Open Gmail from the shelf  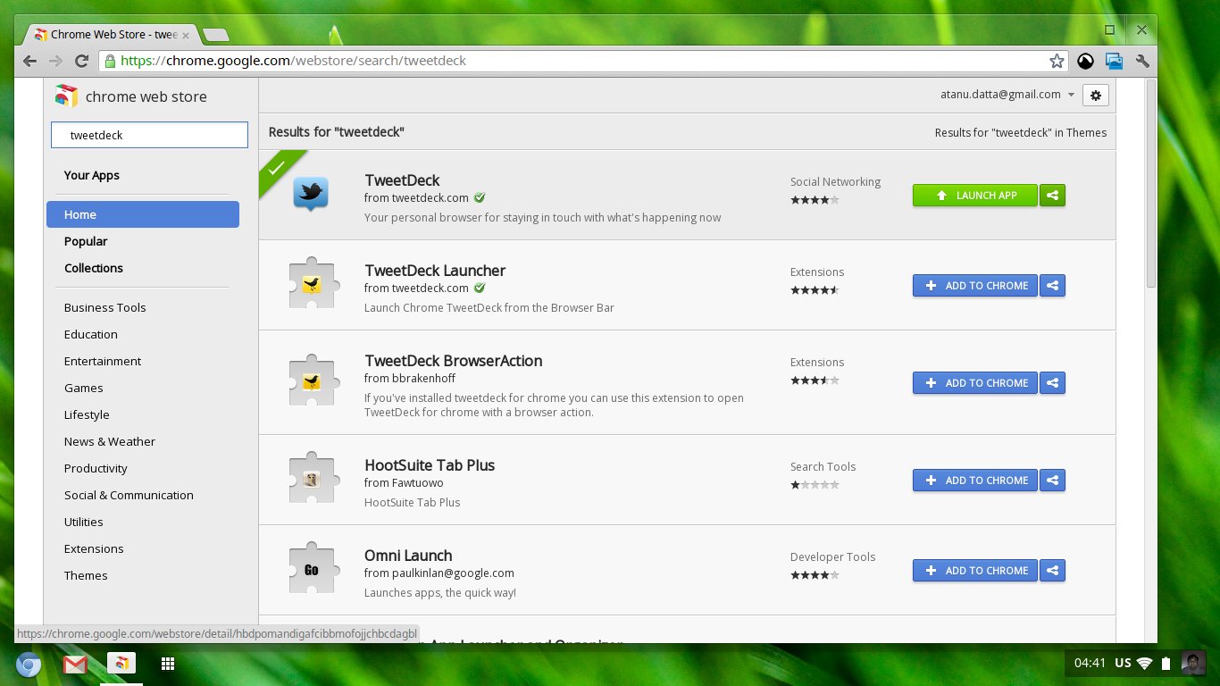(75, 665)
